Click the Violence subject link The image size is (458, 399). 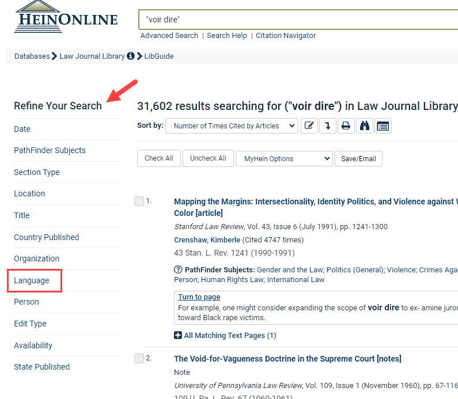pyautogui.click(x=402, y=269)
